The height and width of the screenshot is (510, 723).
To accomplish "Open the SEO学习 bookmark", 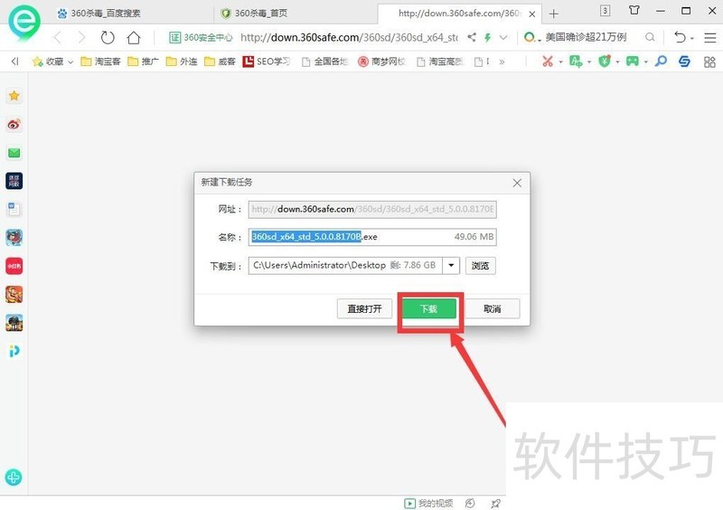I will (267, 61).
